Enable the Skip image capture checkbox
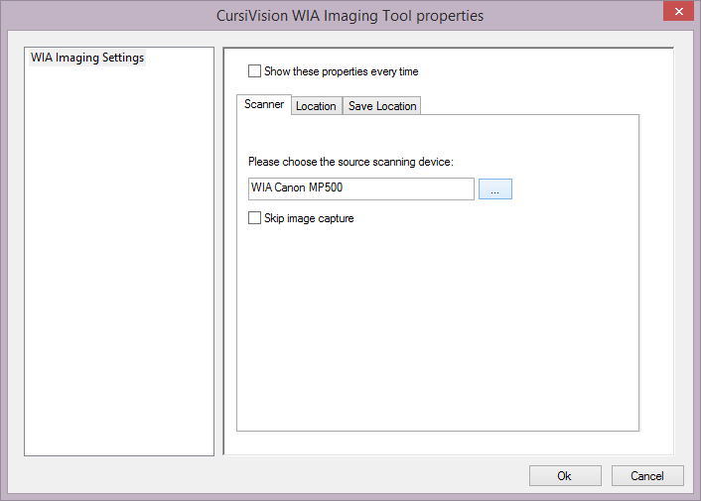701x501 pixels. point(254,218)
